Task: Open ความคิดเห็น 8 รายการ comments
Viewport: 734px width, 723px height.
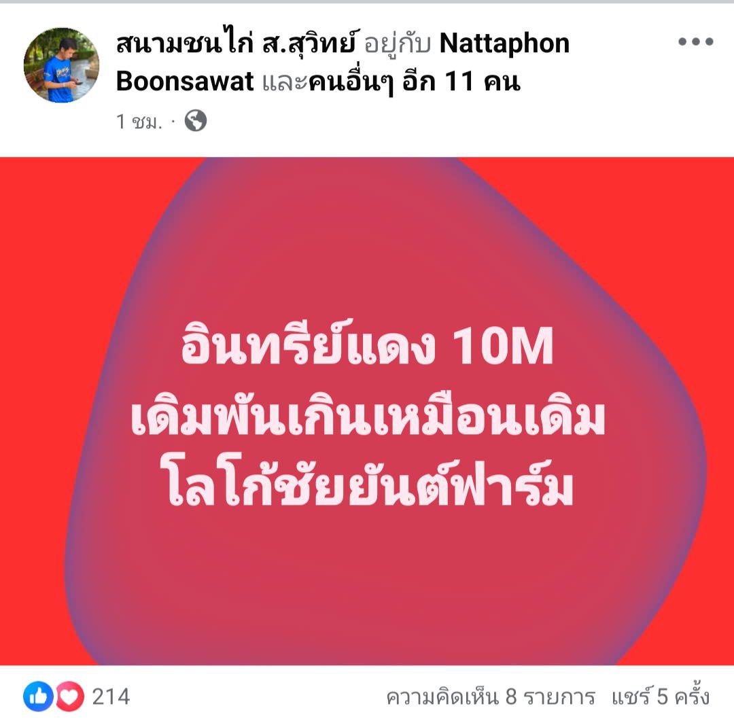Action: (491, 696)
